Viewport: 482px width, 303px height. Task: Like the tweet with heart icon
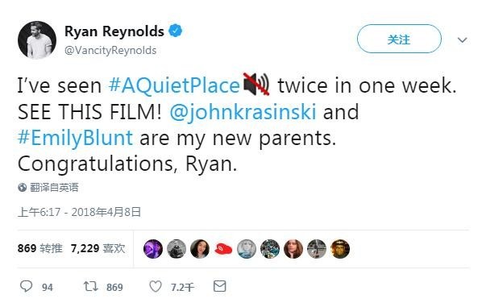coord(156,286)
